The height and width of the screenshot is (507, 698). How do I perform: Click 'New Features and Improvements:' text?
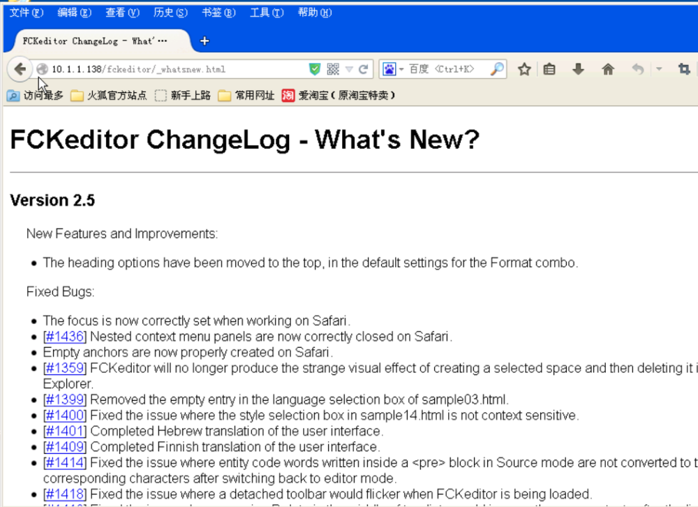[122, 233]
